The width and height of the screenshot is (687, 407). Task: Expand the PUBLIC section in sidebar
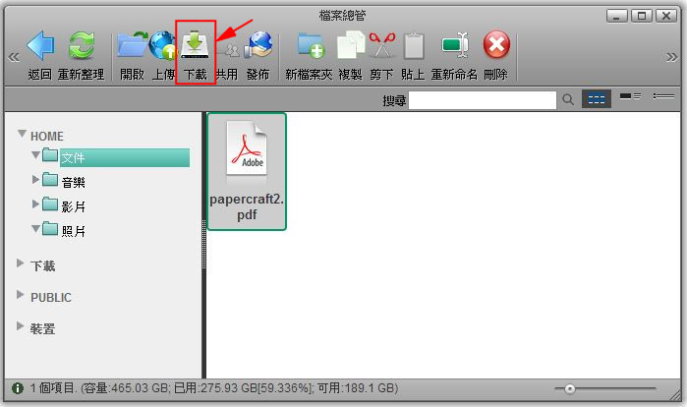[22, 296]
